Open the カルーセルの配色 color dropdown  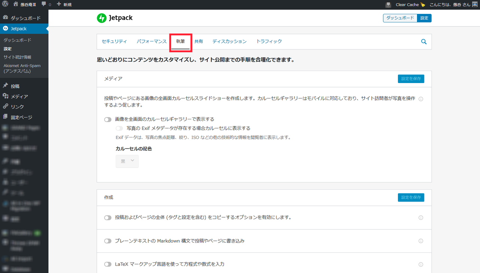[x=127, y=161]
